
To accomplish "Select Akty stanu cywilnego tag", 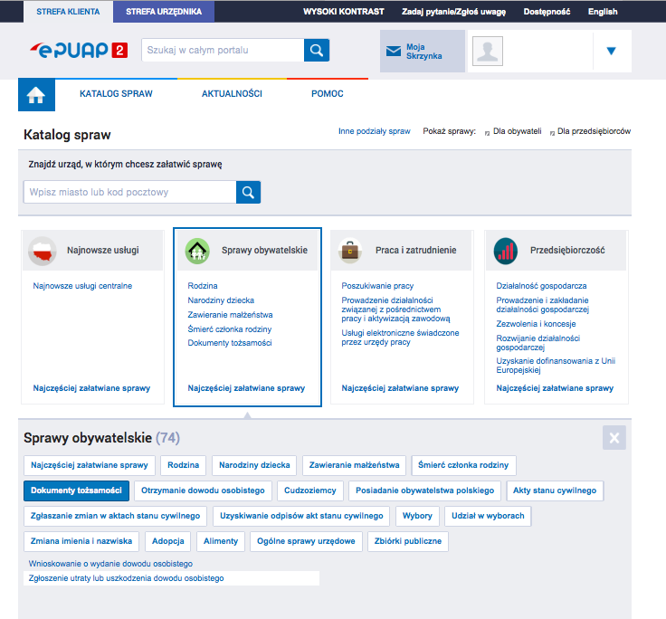I will 555,490.
